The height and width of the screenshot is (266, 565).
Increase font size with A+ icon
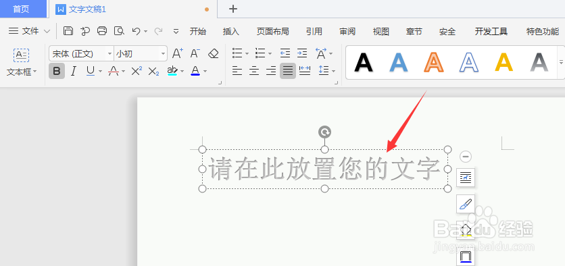point(177,53)
